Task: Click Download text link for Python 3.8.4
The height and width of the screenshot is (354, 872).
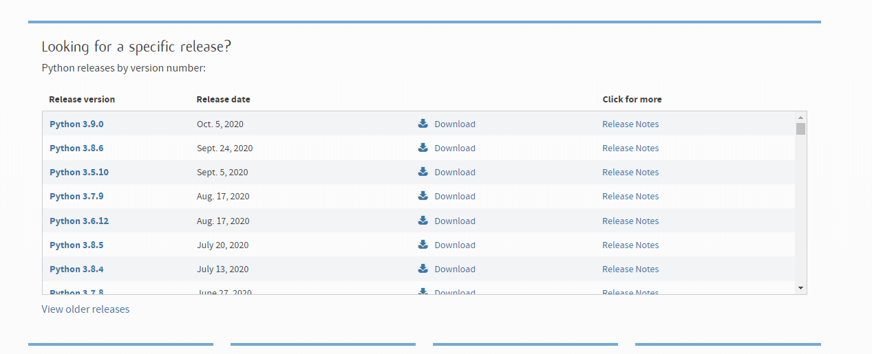Action: pyautogui.click(x=455, y=269)
